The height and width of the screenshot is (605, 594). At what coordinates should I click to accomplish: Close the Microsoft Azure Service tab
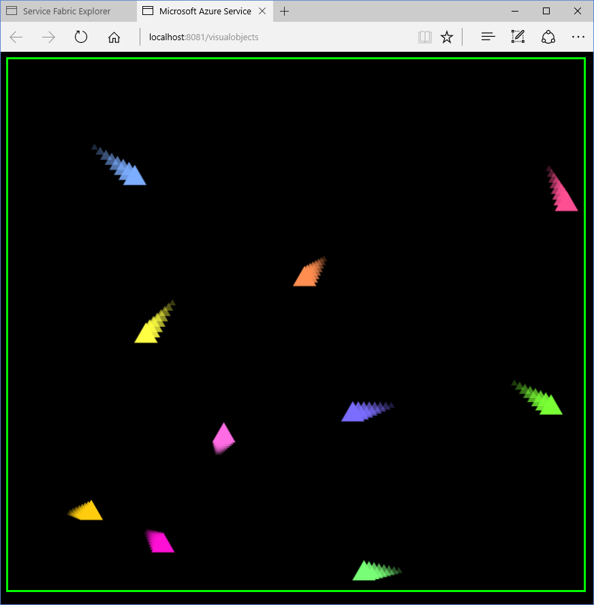click(x=262, y=11)
